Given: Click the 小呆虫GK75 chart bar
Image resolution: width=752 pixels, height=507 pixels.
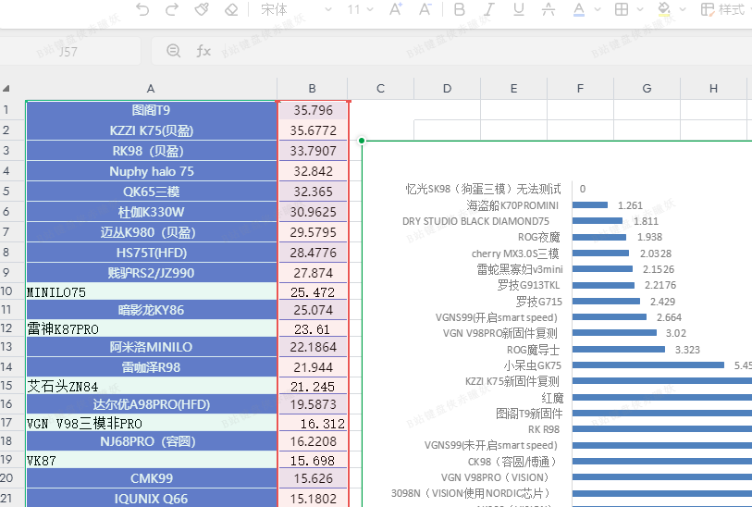Looking at the screenshot, I should (x=647, y=365).
